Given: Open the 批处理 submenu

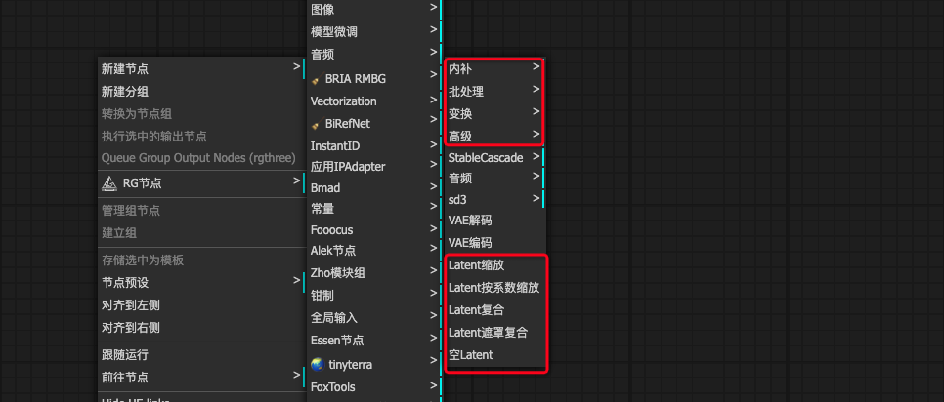Looking at the screenshot, I should [494, 92].
